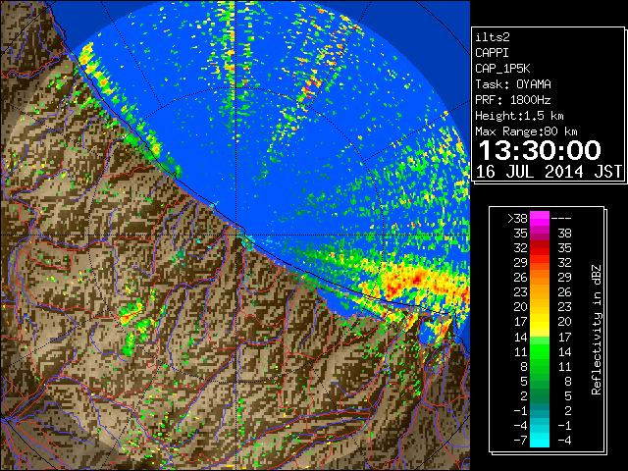Image resolution: width=628 pixels, height=471 pixels.
Task: Click the '>38' label on the legend
Action: point(517,219)
